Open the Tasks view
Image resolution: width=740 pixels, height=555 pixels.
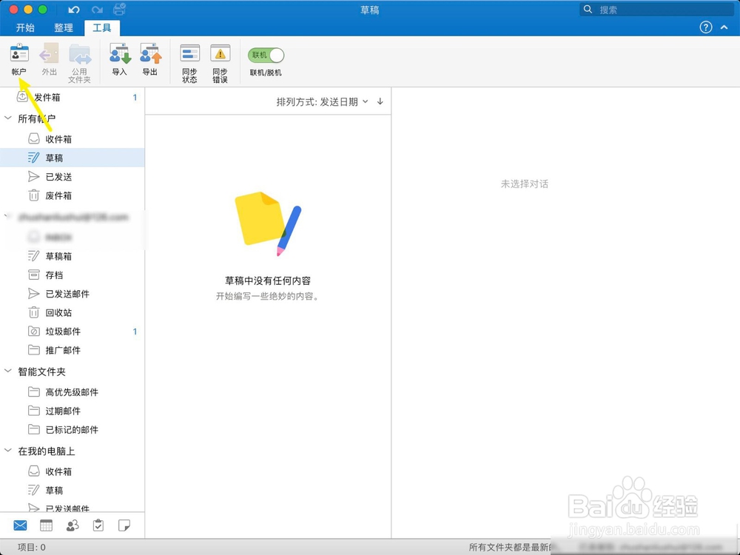click(98, 525)
